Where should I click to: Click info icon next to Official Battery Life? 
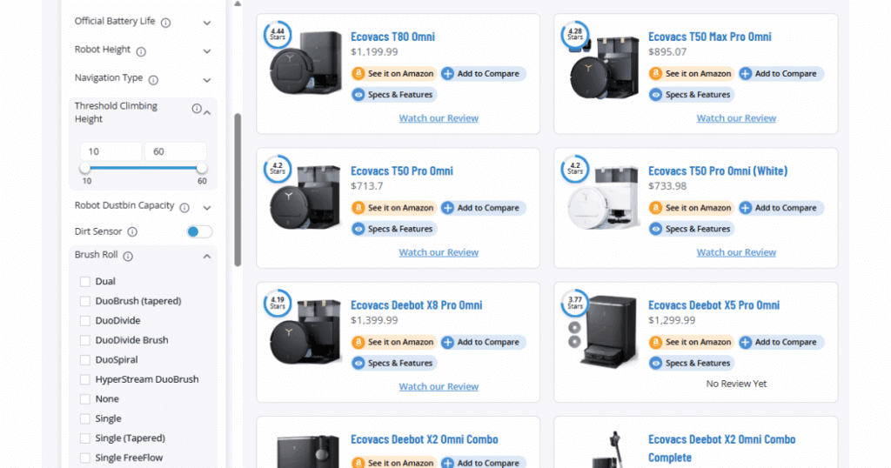165,23
